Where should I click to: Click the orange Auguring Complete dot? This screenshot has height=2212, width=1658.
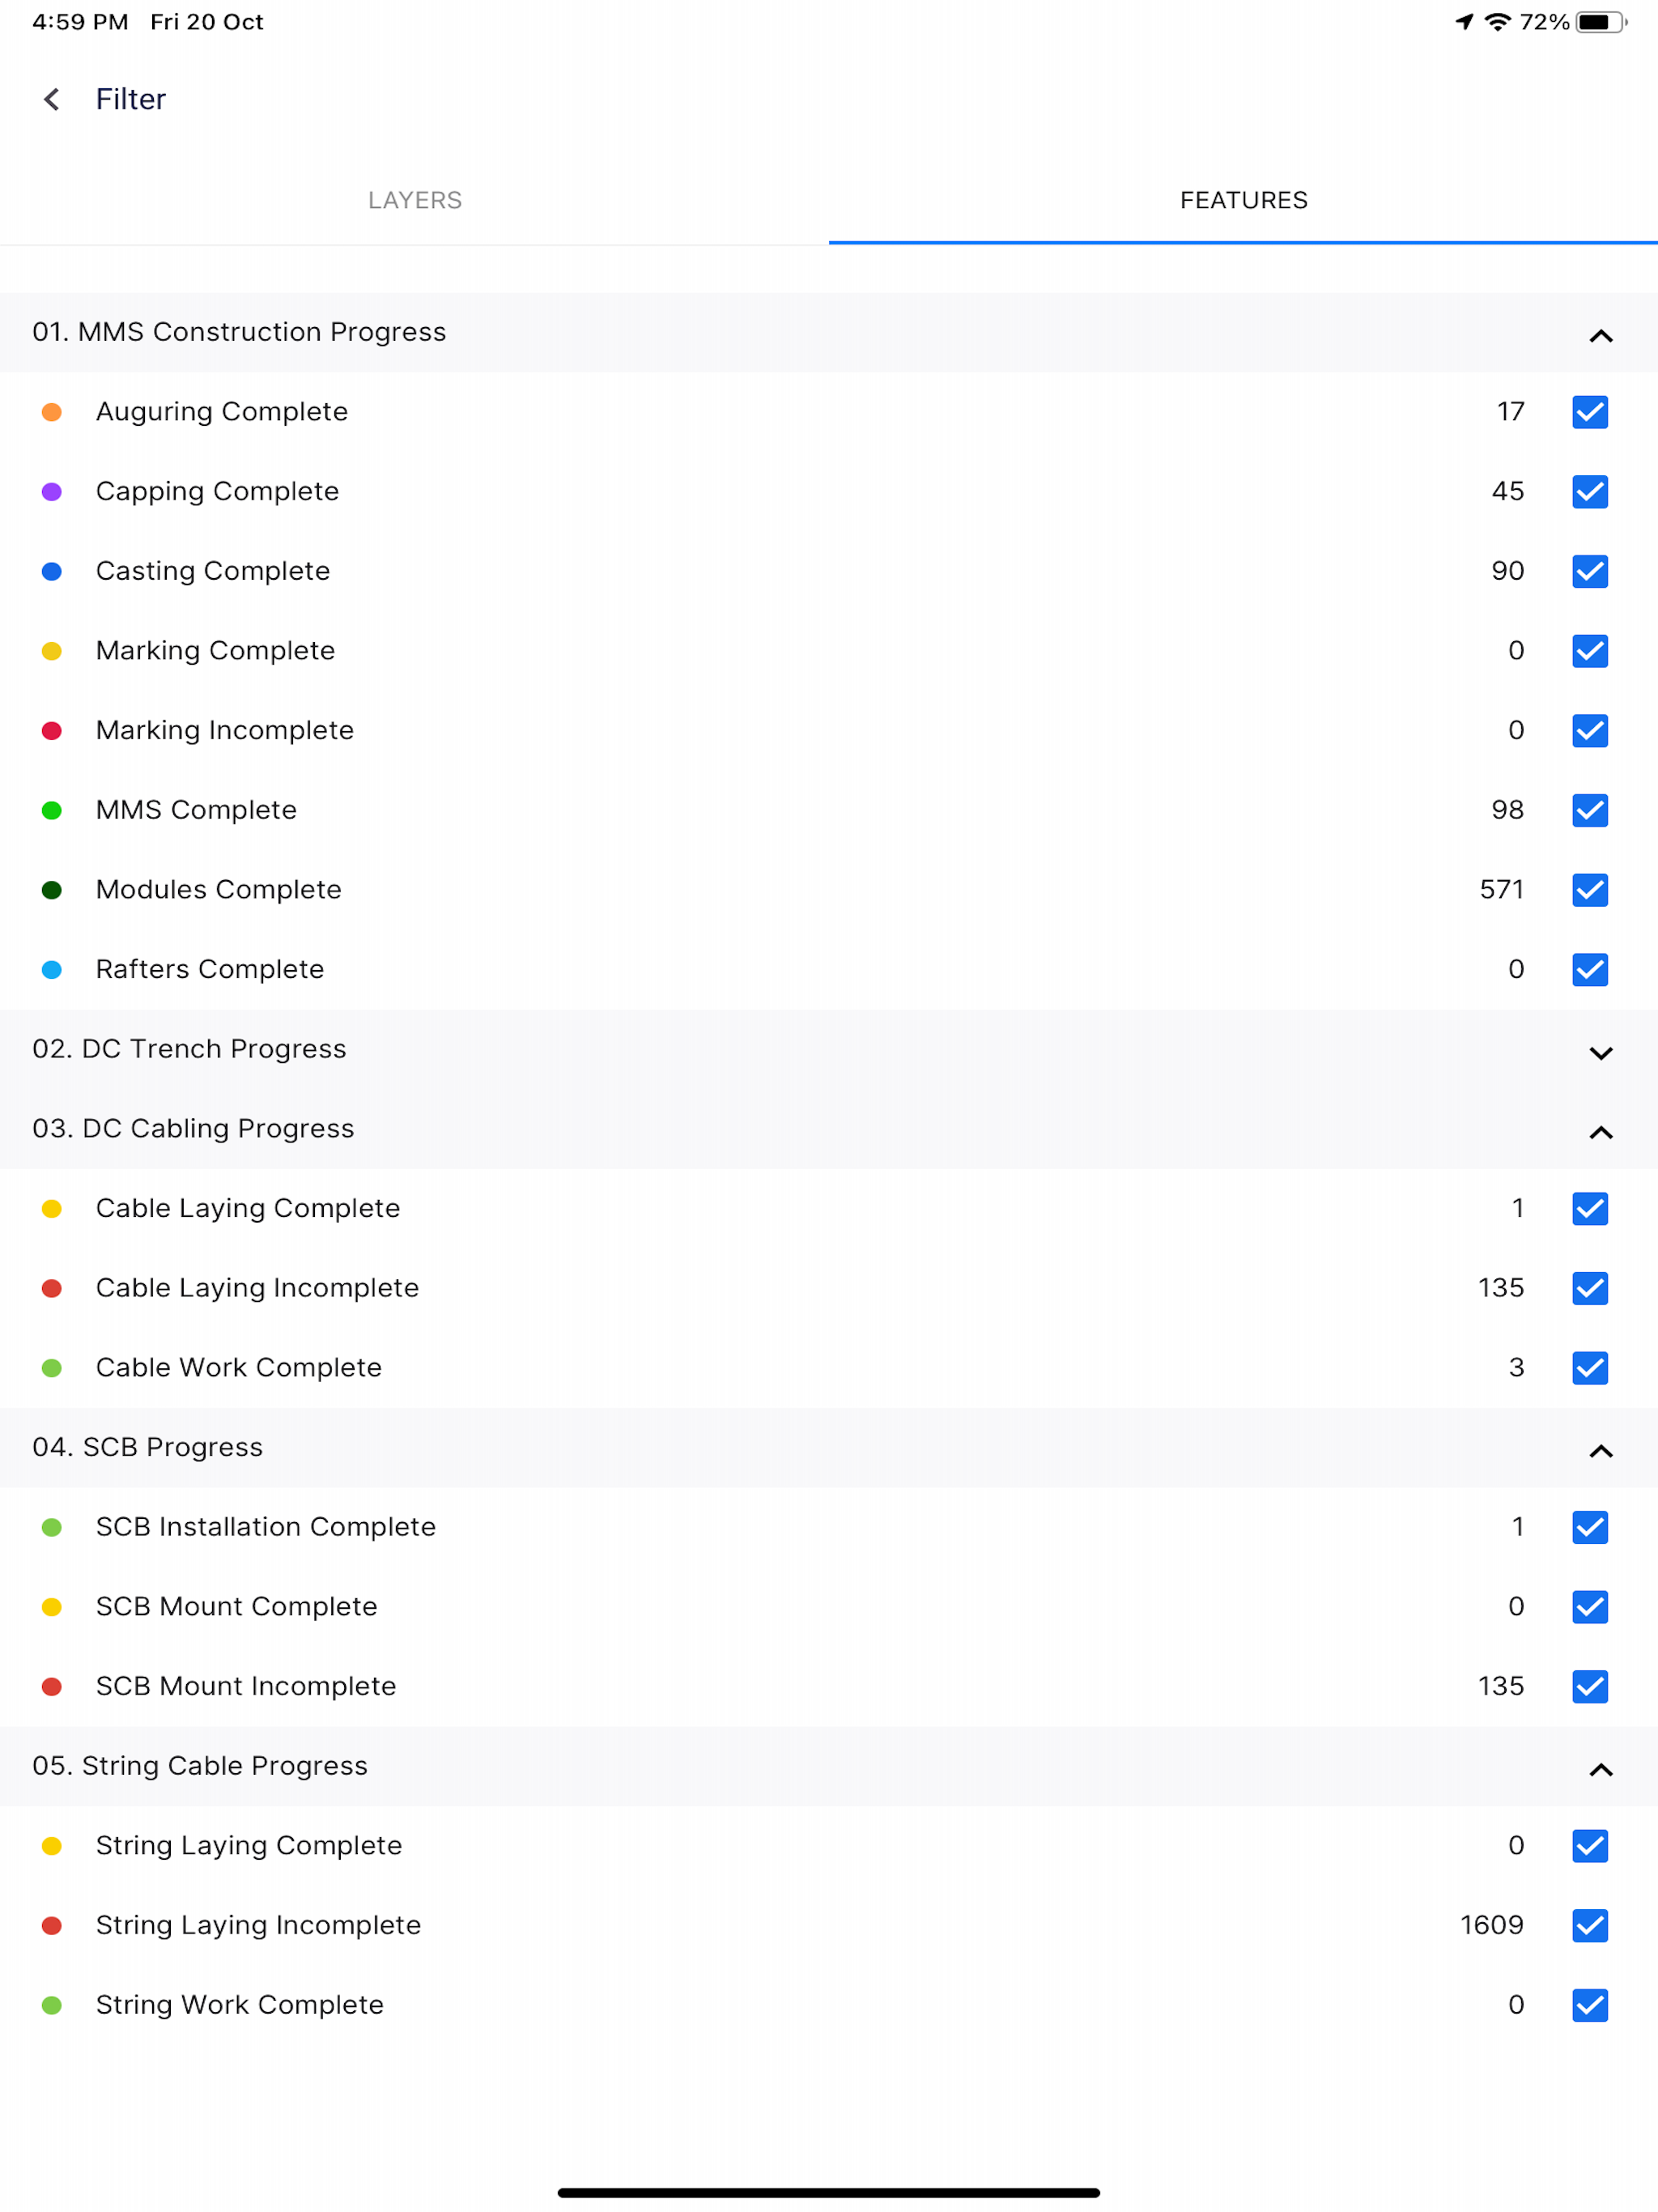(52, 412)
